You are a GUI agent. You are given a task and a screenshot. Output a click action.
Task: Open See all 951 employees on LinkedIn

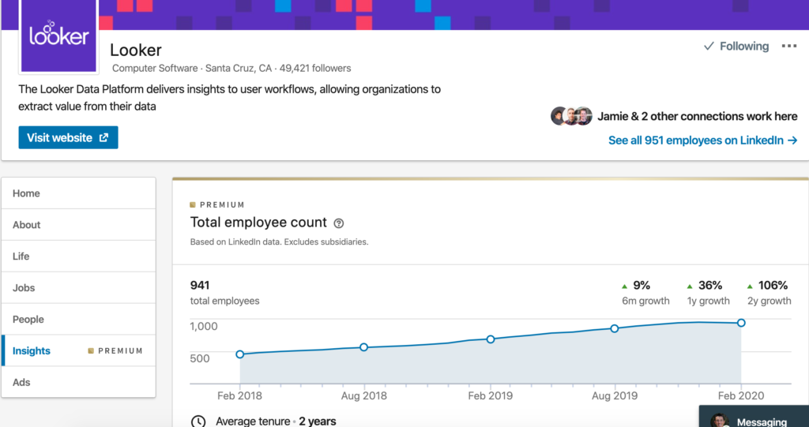[x=702, y=140]
